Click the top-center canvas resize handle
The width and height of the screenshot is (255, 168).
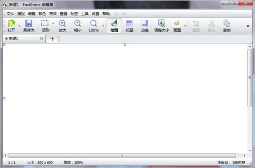click(125, 45)
